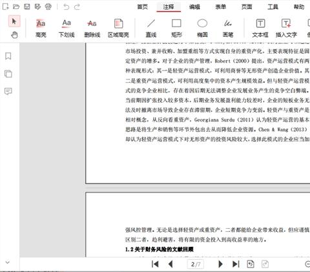This screenshot has height=272, width=310.
Task: Select the 矩形 rectangle tool
Action: (176, 28)
